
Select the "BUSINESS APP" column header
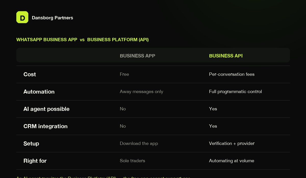tap(137, 56)
